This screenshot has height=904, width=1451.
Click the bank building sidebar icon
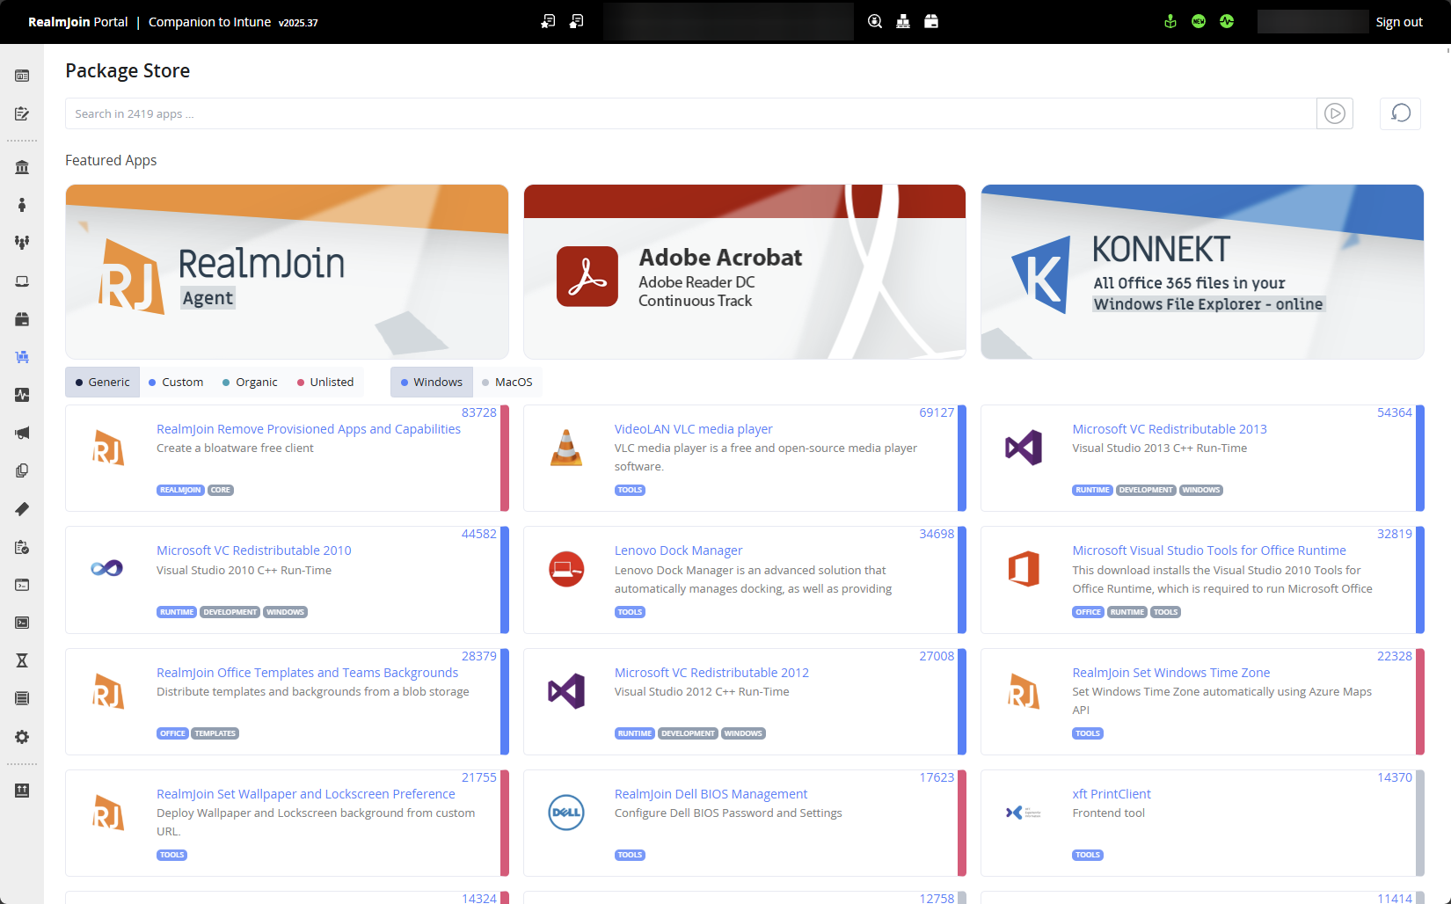22,167
